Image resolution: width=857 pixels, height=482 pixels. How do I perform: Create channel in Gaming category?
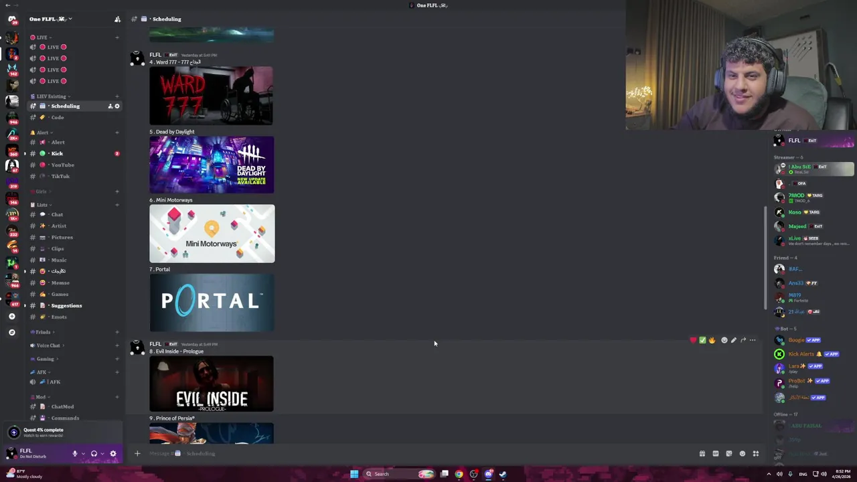click(x=117, y=359)
